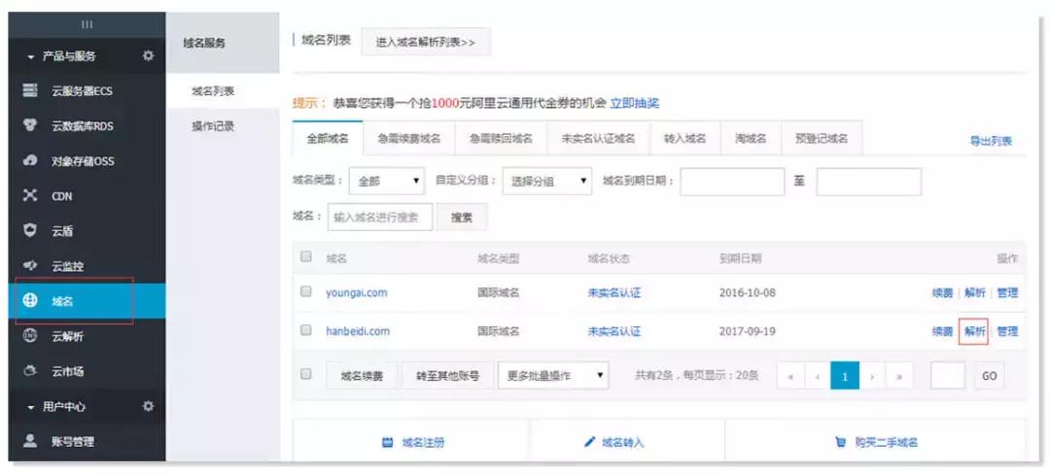Open the 云服务器ECS server icon
The image size is (1050, 474).
[30, 90]
